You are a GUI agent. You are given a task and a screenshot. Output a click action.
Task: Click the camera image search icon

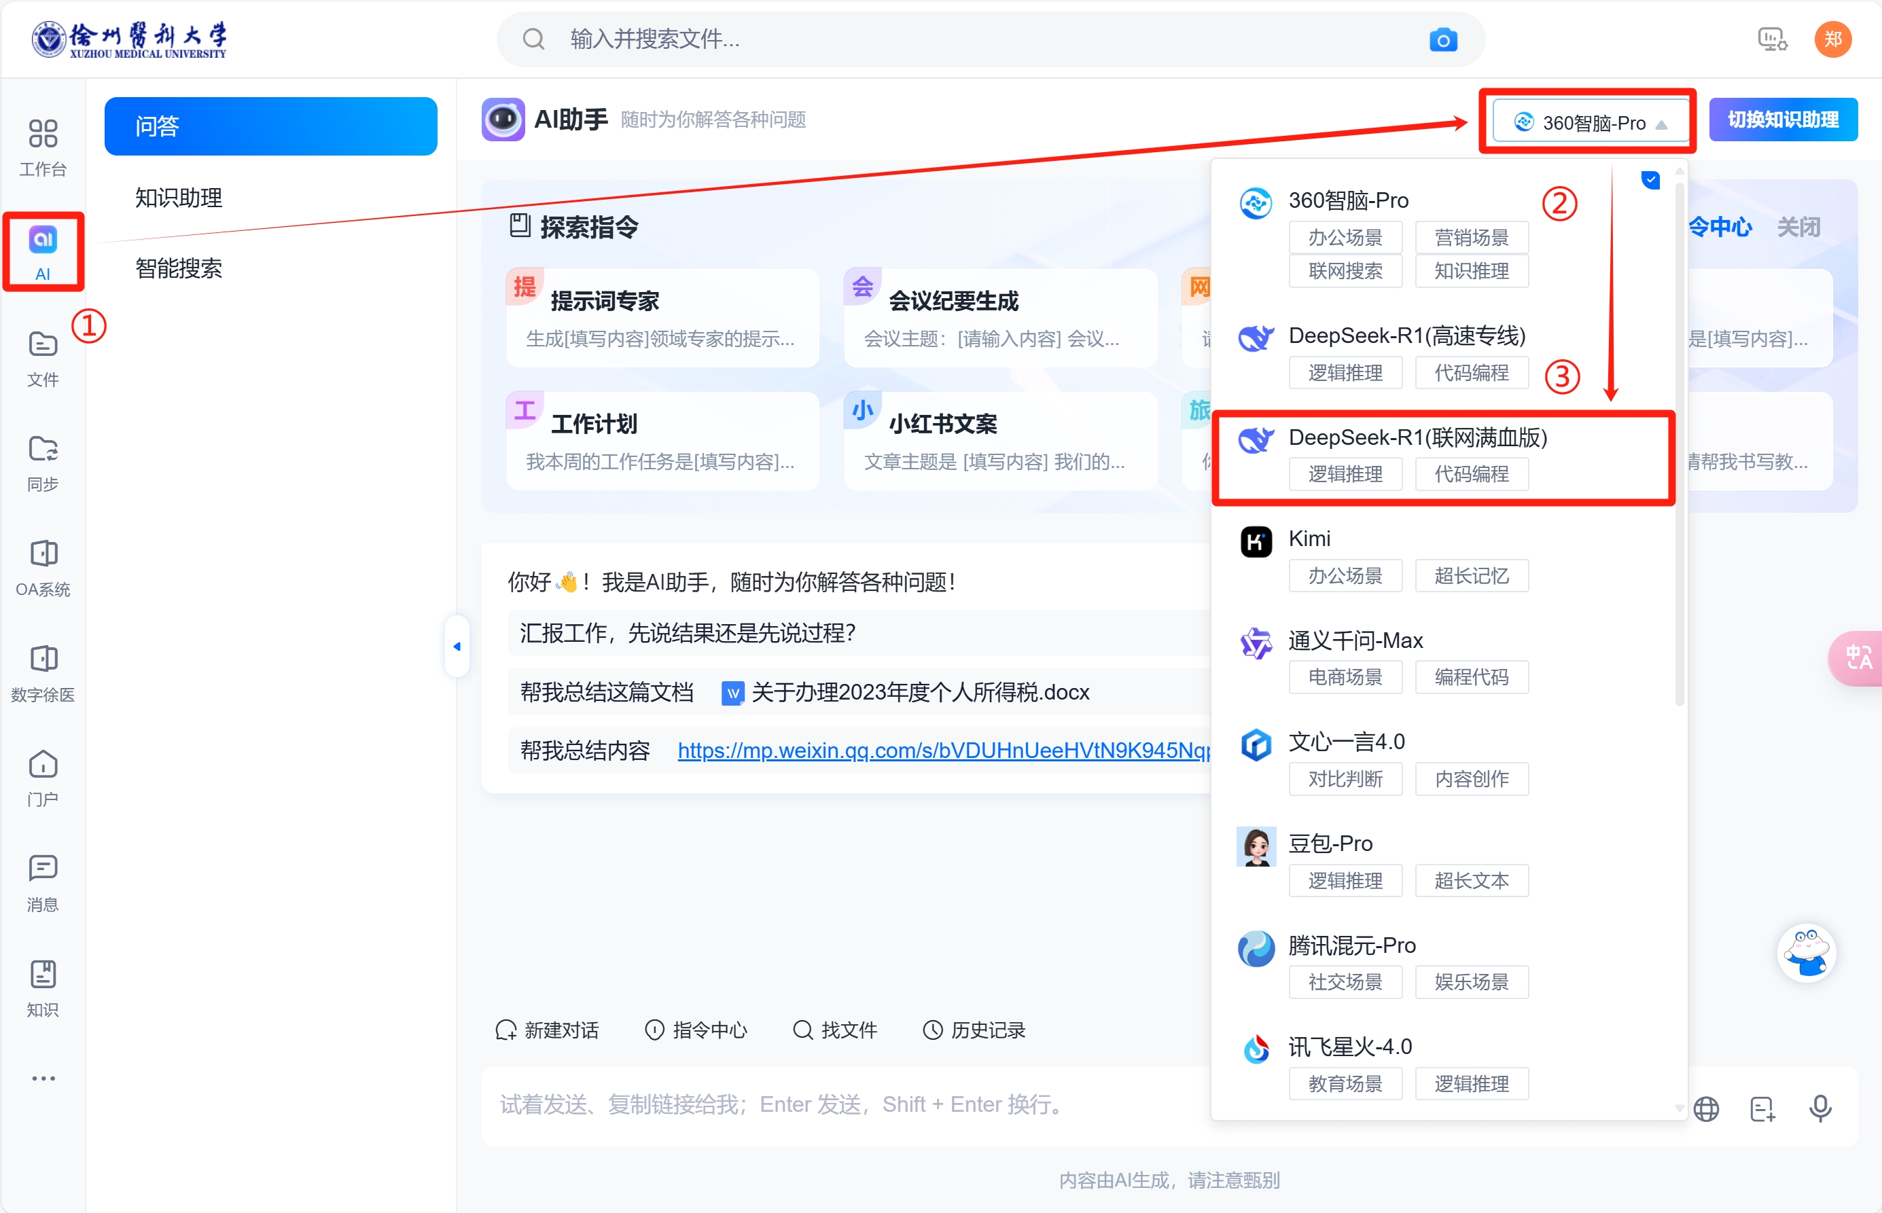[x=1442, y=39]
